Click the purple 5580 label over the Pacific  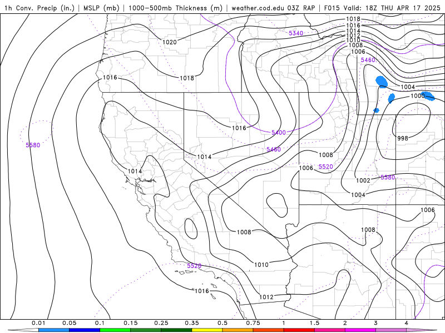pyautogui.click(x=33, y=145)
